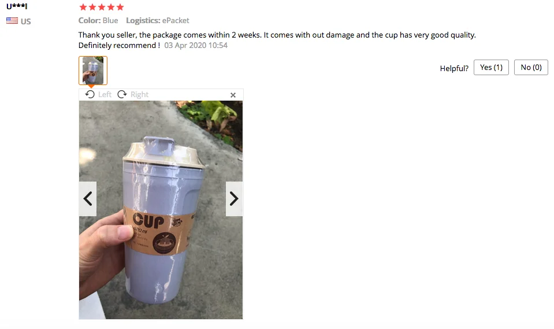554x329 pixels.
Task: Click the Color: Blue label
Action: 98,20
